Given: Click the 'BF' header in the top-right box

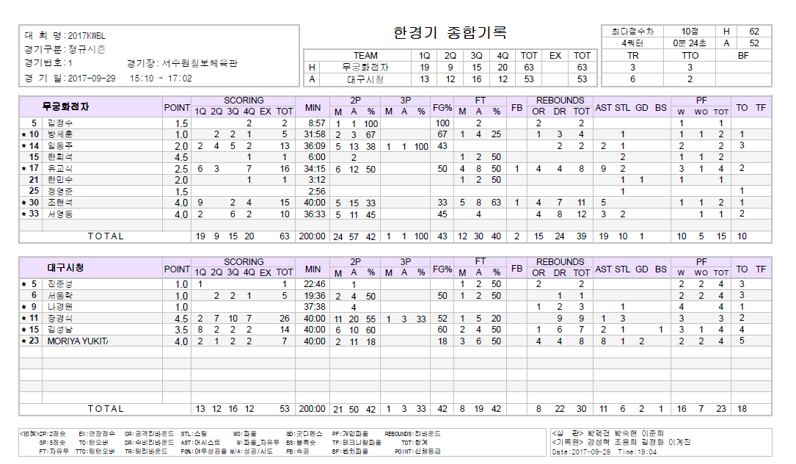Looking at the screenshot, I should (x=743, y=55).
